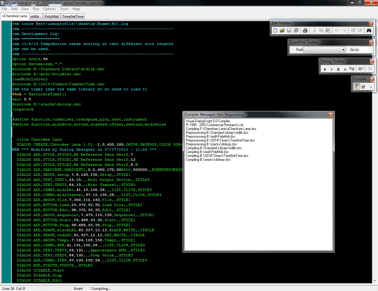Click the Indent lines icon
Viewport: 378px width, 291px height.
[x=353, y=30]
